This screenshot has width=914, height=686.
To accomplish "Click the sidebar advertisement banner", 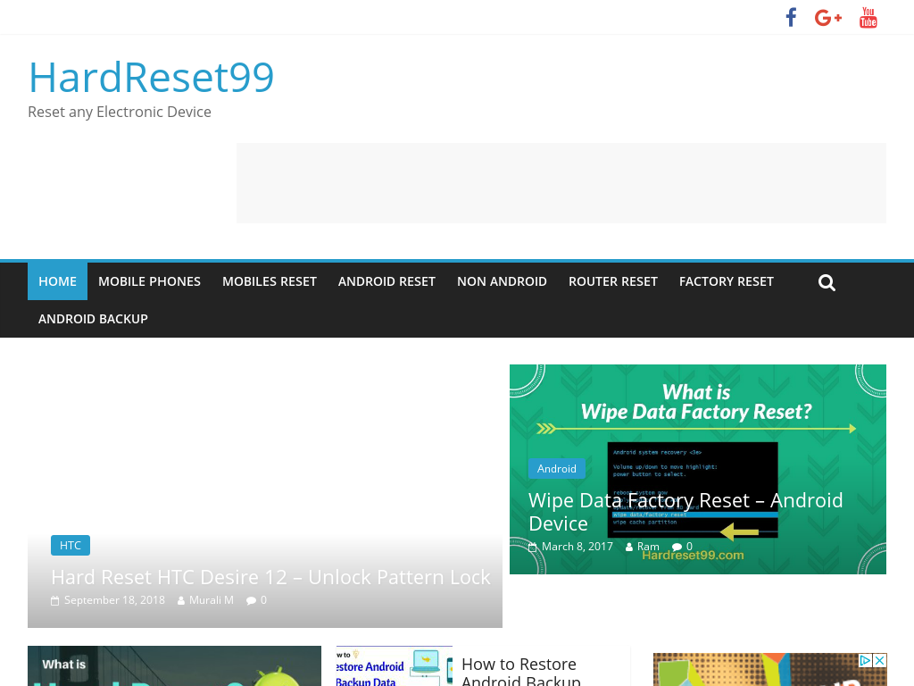I will 769,670.
